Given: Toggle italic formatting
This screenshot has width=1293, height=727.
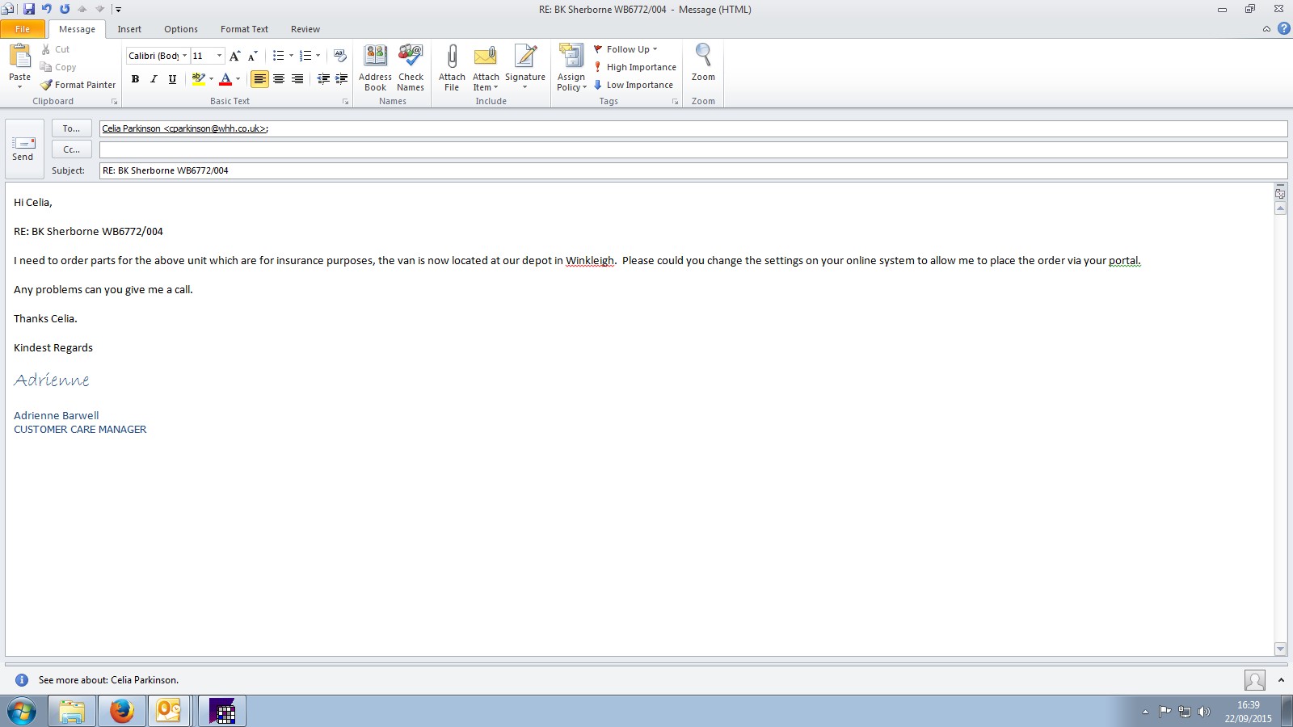Looking at the screenshot, I should point(154,79).
